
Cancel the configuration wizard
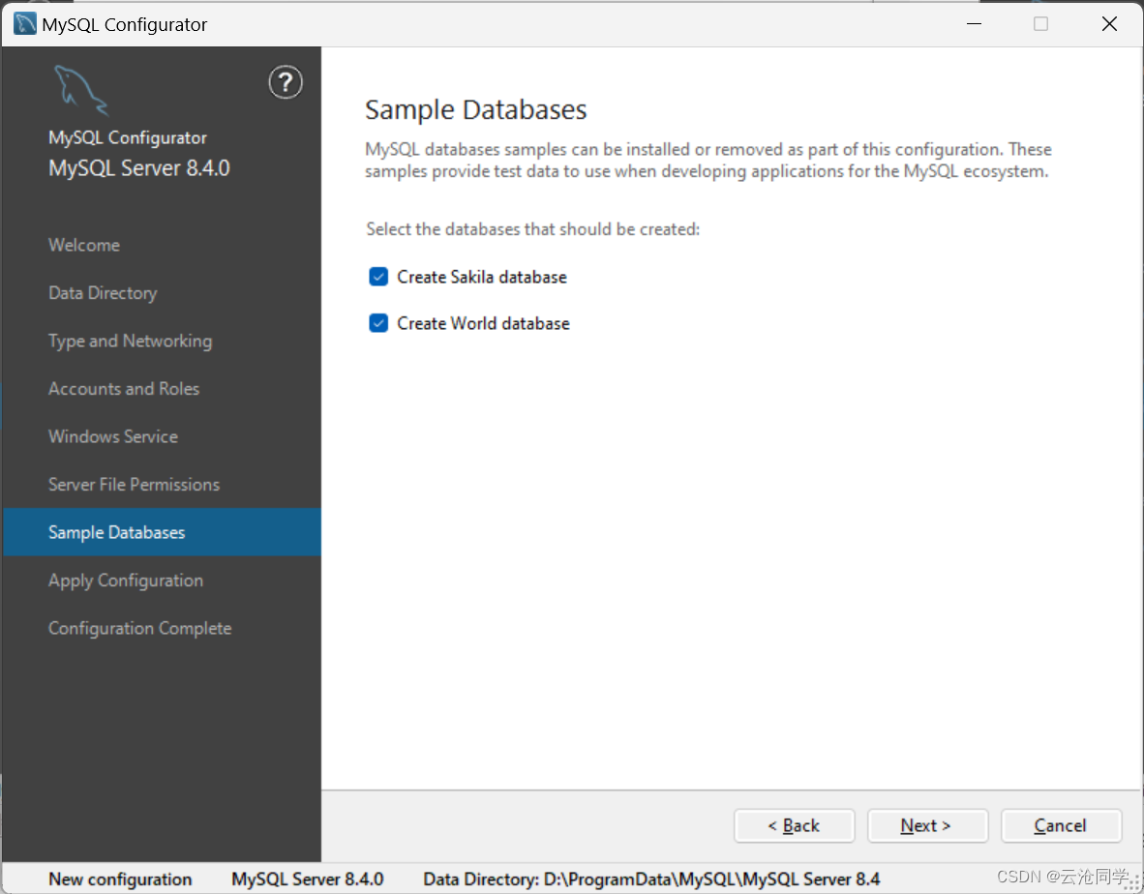pyautogui.click(x=1061, y=825)
